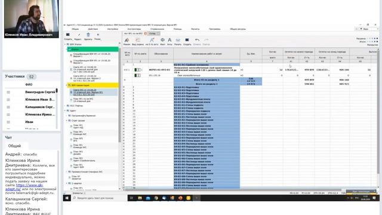This screenshot has height=215, width=382.
Task: Toggle checkbox beside Юленкова Ирина participant
Action: pos(8,115)
